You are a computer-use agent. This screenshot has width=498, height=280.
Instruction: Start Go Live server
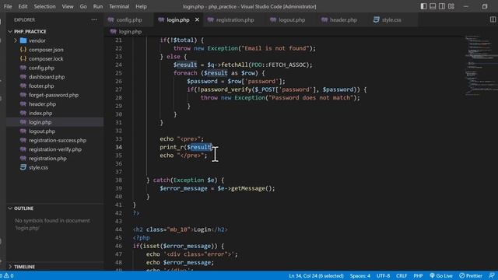[441, 275]
